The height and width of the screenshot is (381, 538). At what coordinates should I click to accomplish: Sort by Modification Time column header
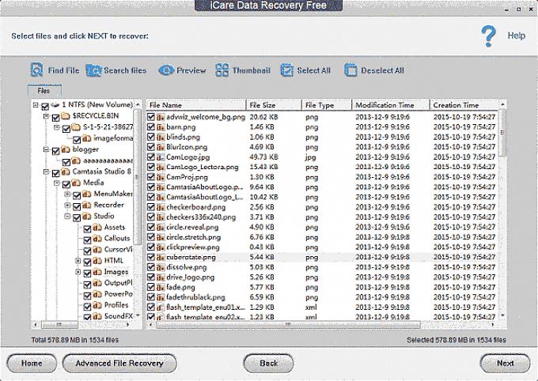(x=391, y=105)
